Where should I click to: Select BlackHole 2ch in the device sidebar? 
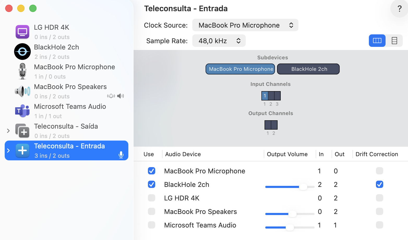coord(67,52)
